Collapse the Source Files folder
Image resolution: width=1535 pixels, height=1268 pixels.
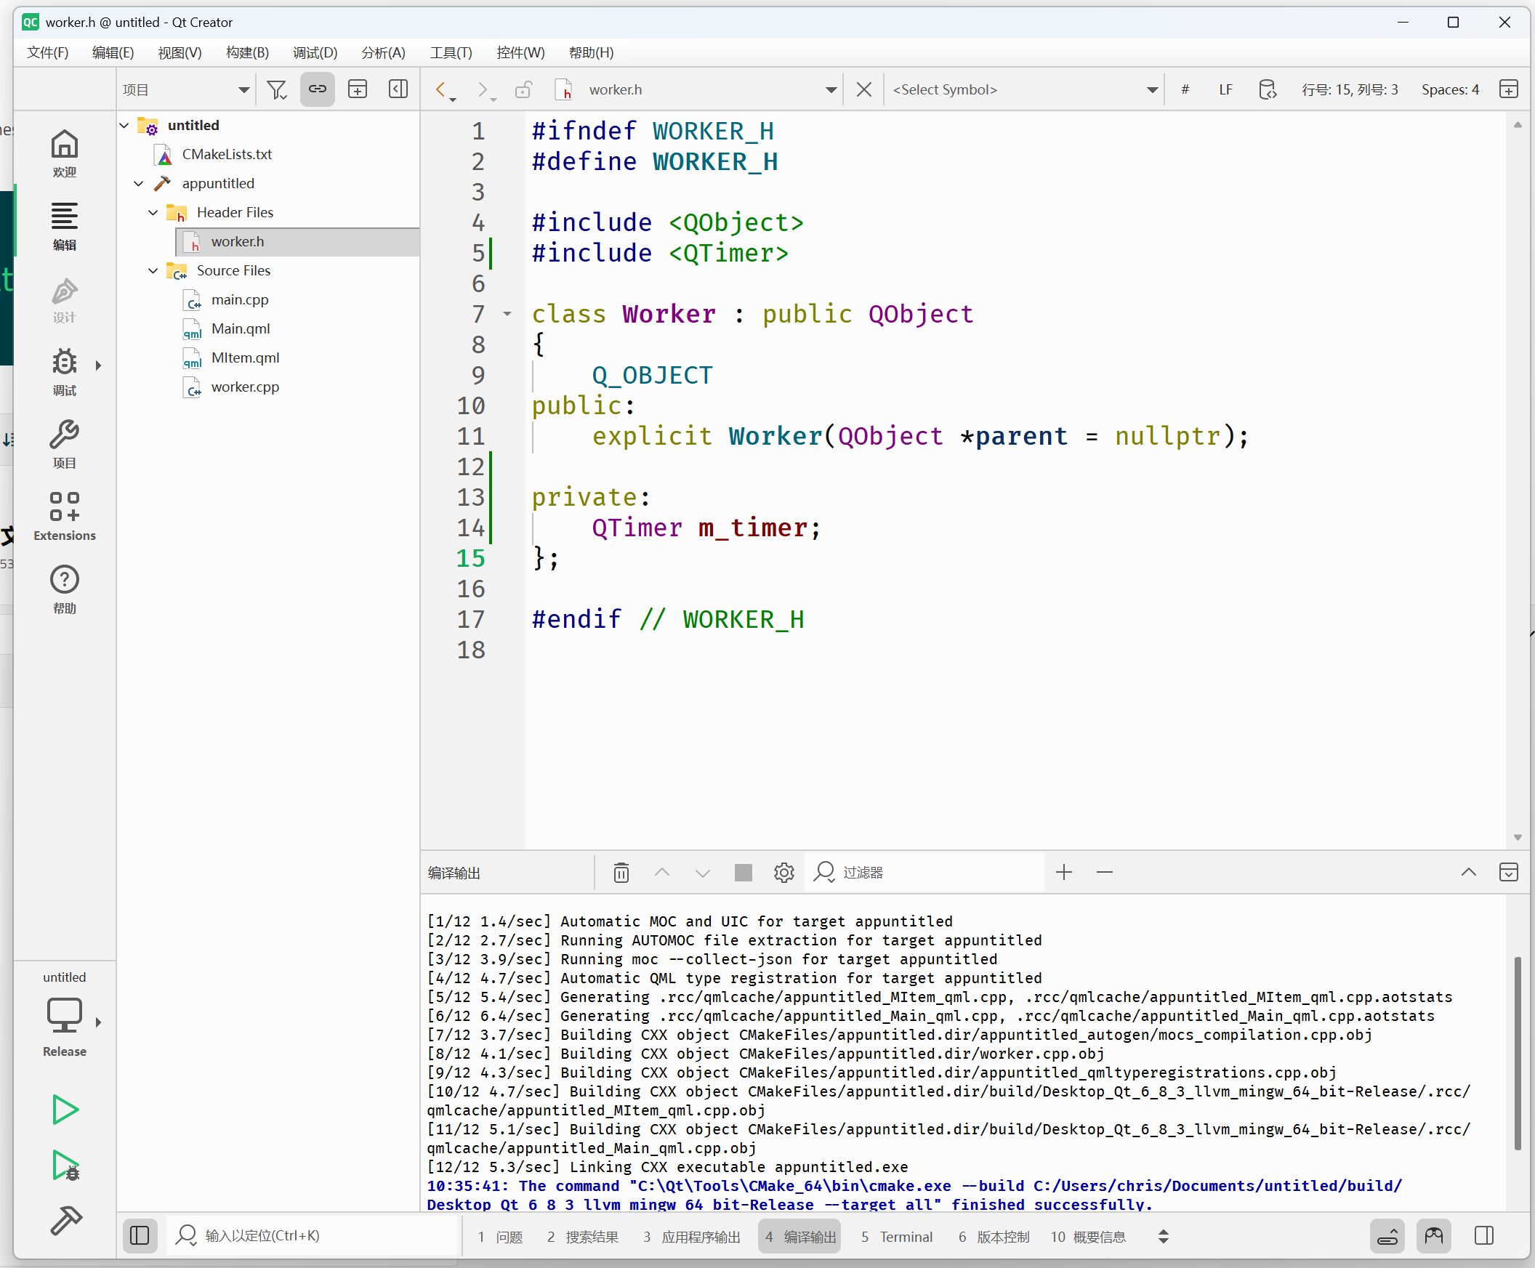point(153,271)
